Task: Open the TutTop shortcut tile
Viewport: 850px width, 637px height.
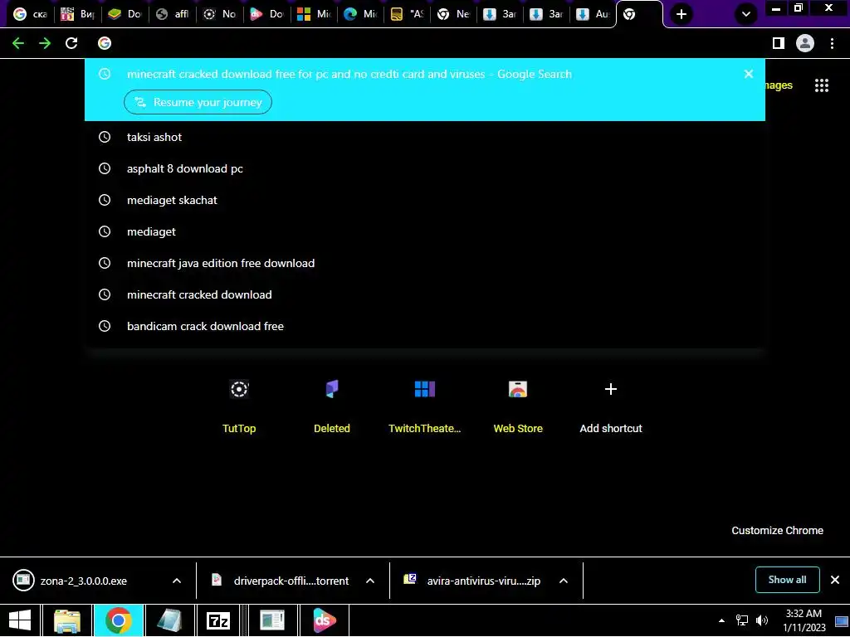Action: pos(239,405)
